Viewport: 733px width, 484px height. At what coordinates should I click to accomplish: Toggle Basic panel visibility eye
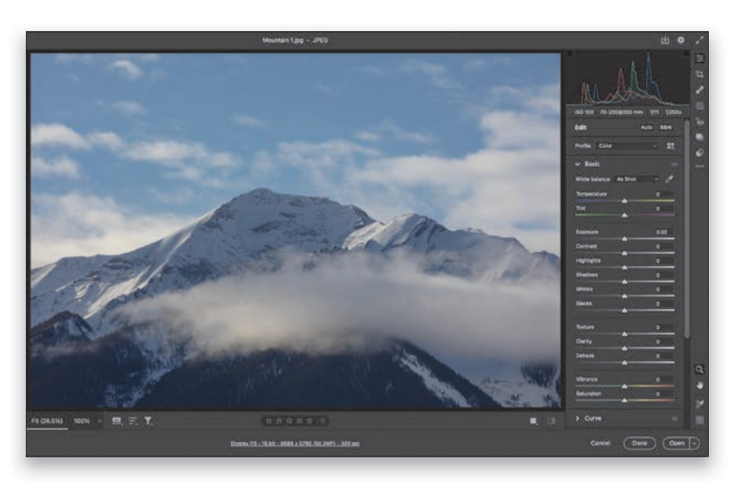click(674, 164)
